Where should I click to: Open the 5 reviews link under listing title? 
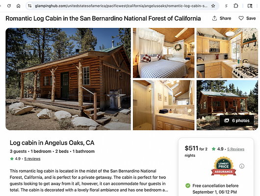point(32,159)
